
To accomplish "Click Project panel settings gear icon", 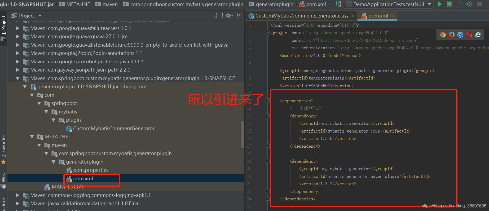I will point(229,16).
